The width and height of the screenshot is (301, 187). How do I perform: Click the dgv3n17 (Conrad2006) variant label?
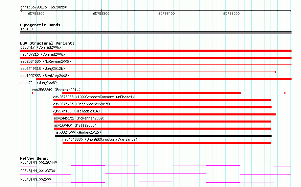41,47
